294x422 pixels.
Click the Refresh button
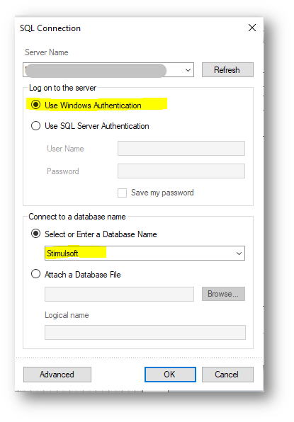(227, 70)
